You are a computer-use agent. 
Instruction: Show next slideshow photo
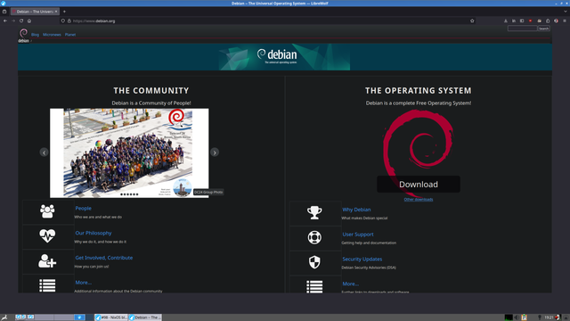[215, 152]
